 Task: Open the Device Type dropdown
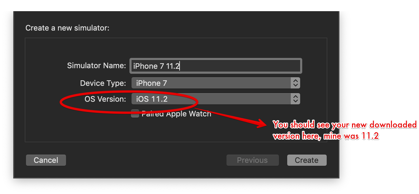coord(216,83)
